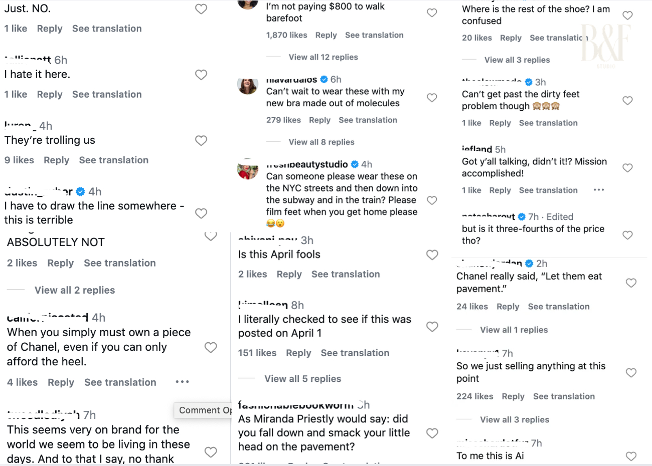Image resolution: width=652 pixels, height=466 pixels.
Task: Toggle like on "bra made out of molecules" comment
Action: pyautogui.click(x=432, y=98)
